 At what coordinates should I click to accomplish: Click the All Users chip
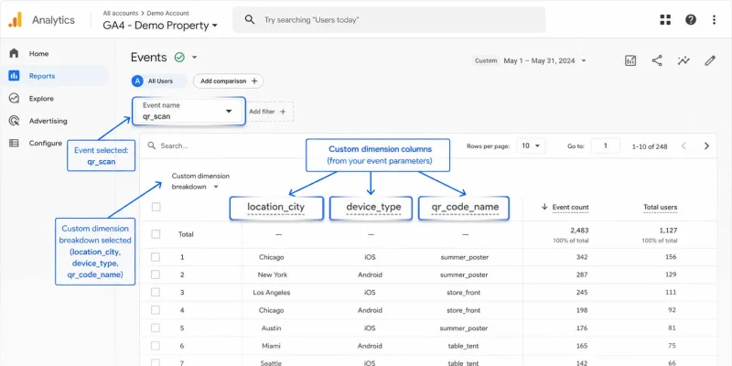(159, 81)
